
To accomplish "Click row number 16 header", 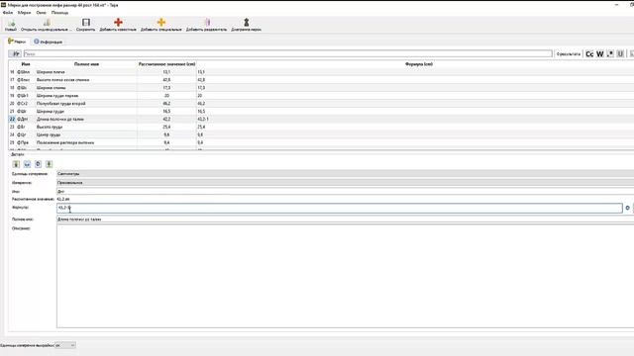I will (12, 72).
